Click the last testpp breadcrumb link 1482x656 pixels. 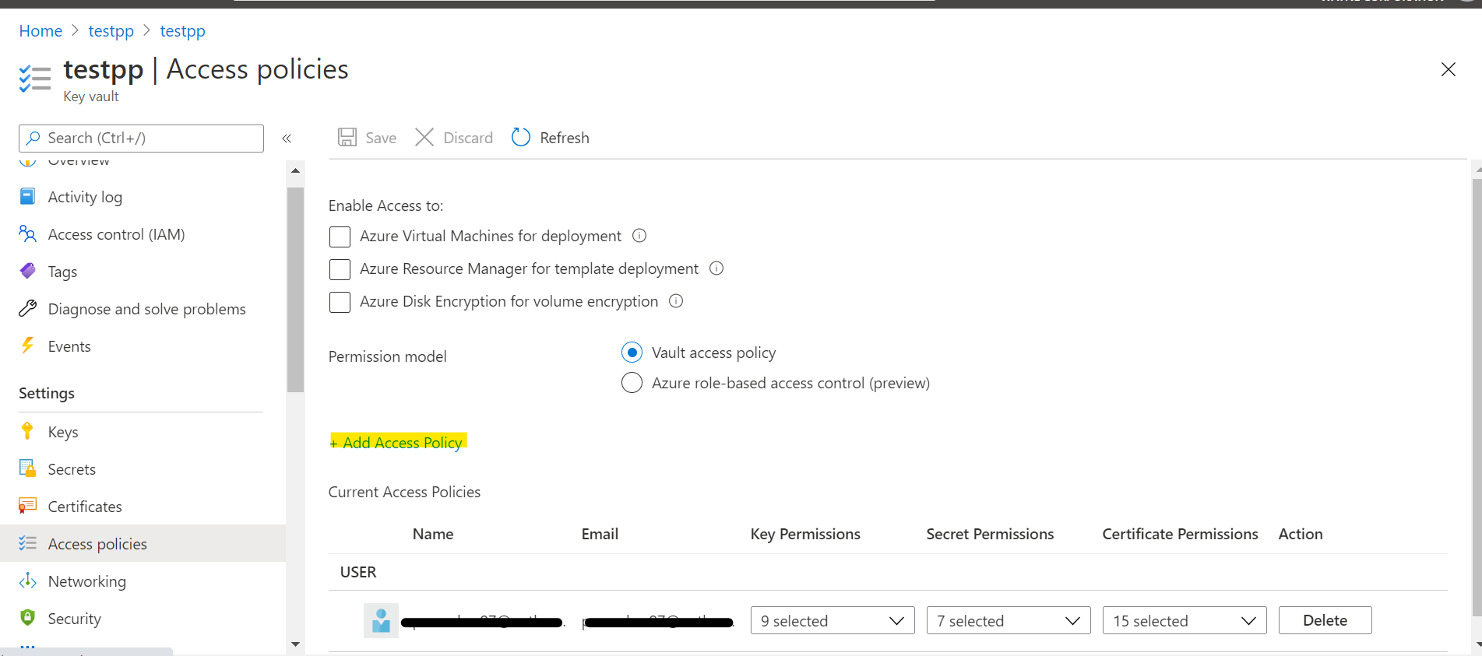pyautogui.click(x=182, y=31)
